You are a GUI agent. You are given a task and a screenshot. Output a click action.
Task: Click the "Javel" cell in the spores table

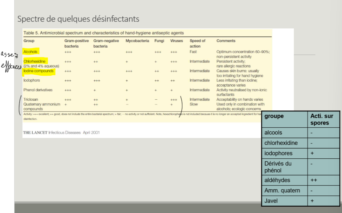click(x=271, y=201)
